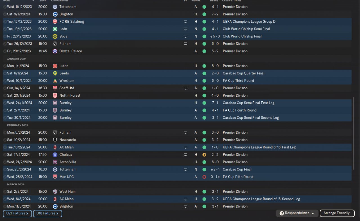Click the Wrexham club badge icon
360x221 pixels.
coord(55,81)
